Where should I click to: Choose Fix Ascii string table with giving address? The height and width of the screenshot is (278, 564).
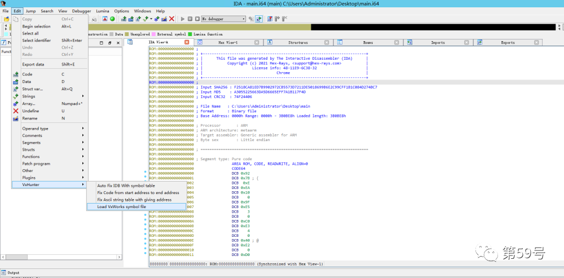coord(136,200)
